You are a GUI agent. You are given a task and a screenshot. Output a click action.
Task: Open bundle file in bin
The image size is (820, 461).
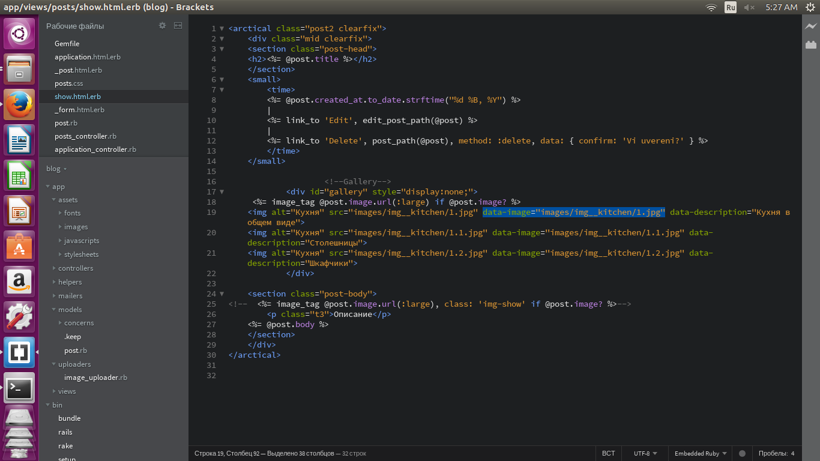(69, 418)
